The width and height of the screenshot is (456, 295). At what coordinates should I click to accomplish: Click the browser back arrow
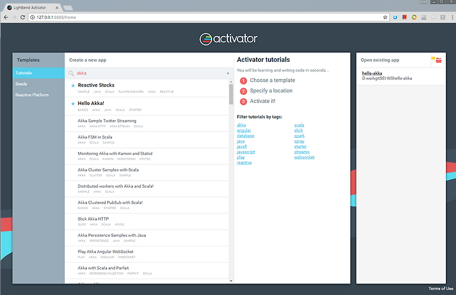(6, 18)
